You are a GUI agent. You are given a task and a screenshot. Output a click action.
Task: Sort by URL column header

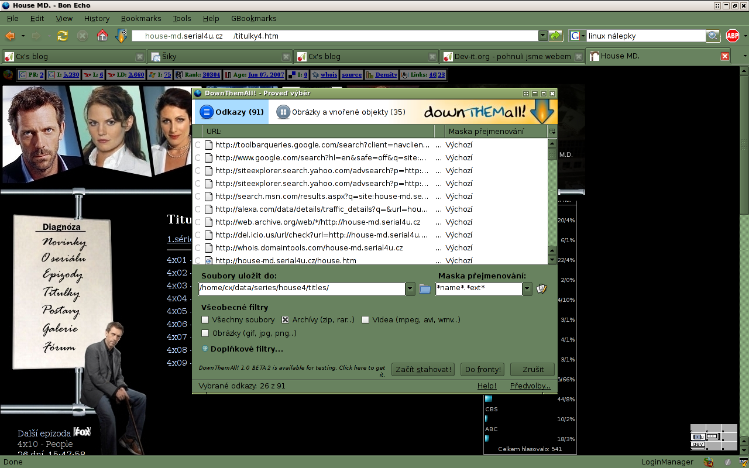pos(319,132)
